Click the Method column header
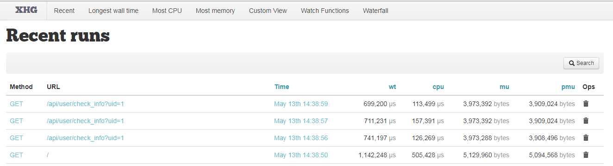The height and width of the screenshot is (166, 613). tap(21, 87)
